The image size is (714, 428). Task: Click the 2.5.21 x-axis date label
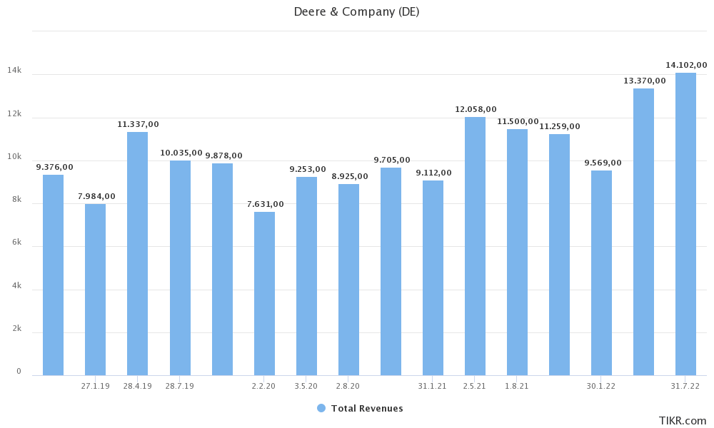tap(475, 386)
